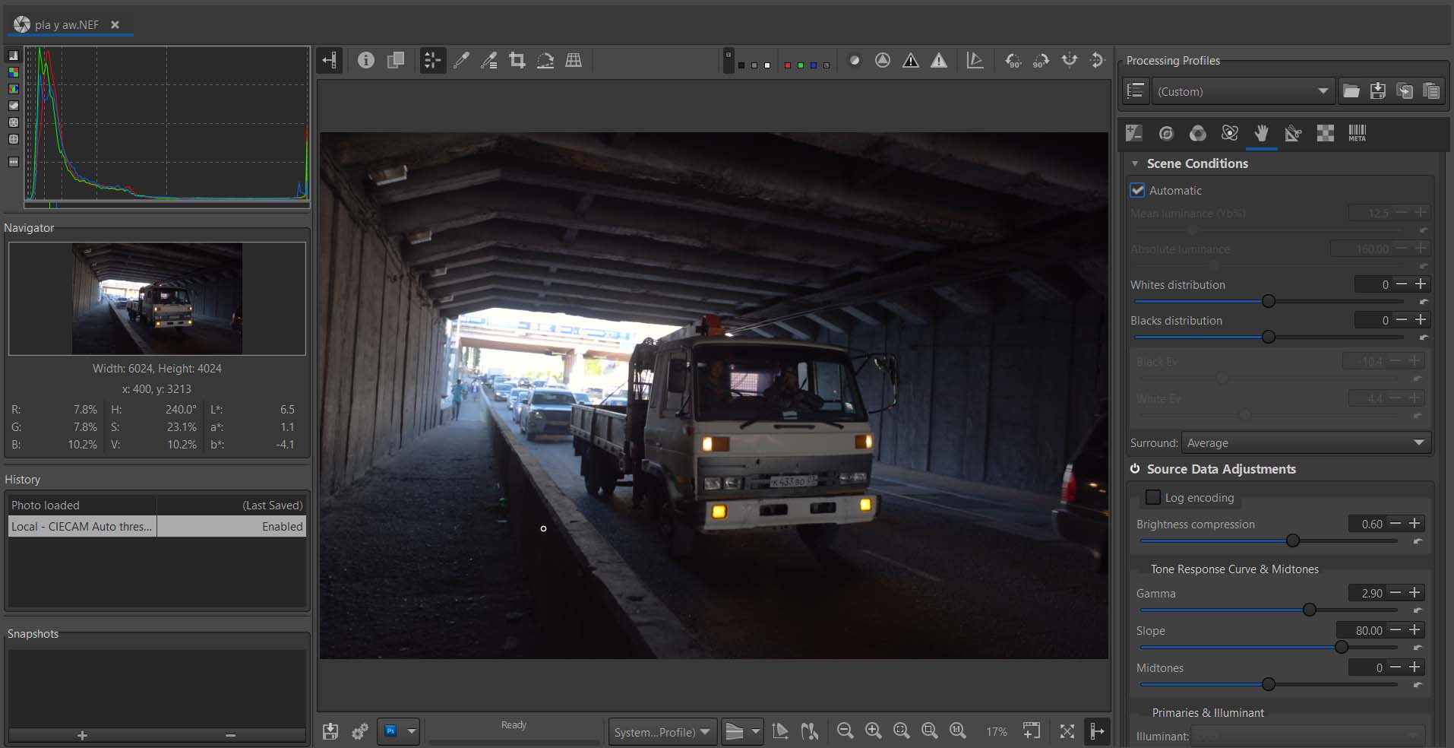Screen dimensions: 1454x748
Task: Collapse the Scene Conditions section
Action: click(1135, 163)
